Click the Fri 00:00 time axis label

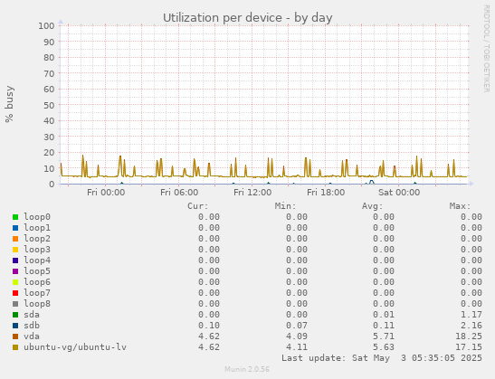point(106,193)
